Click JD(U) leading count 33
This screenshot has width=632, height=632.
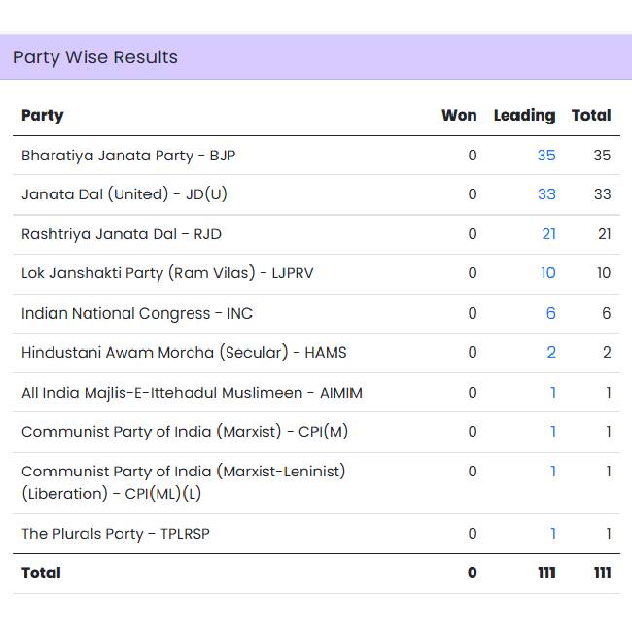546,194
